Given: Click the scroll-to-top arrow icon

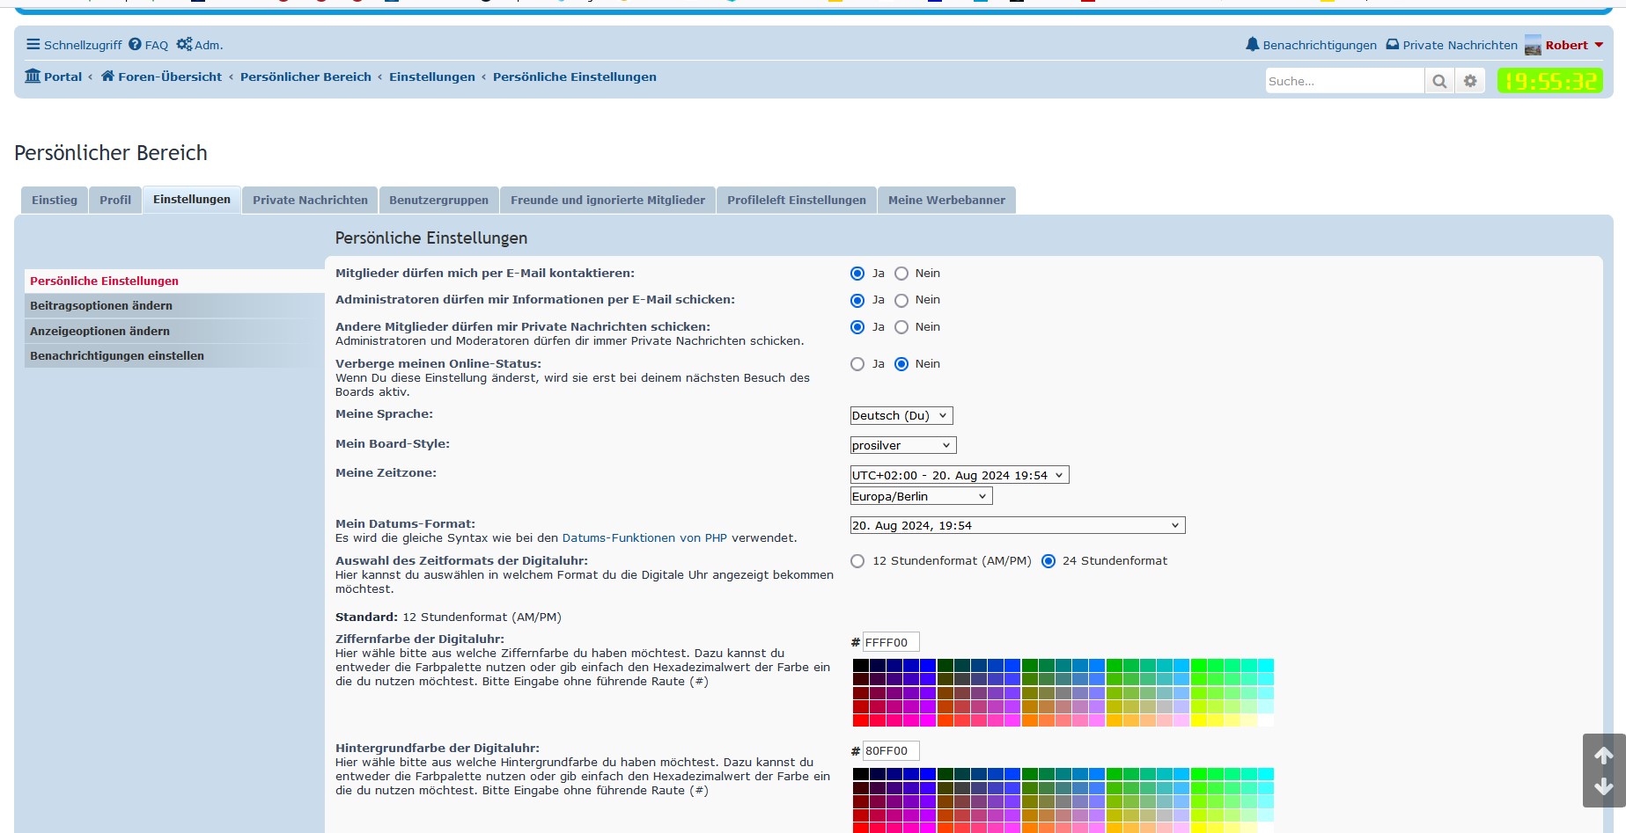Looking at the screenshot, I should coord(1603,756).
